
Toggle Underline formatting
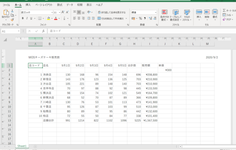(31, 18)
